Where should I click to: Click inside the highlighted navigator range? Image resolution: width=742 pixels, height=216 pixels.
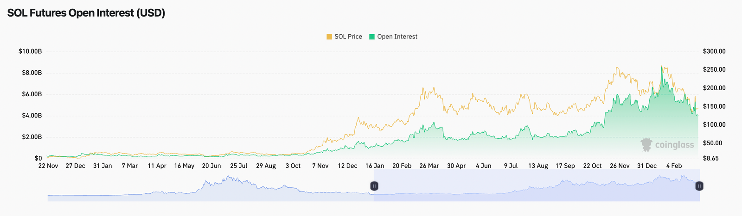533,190
